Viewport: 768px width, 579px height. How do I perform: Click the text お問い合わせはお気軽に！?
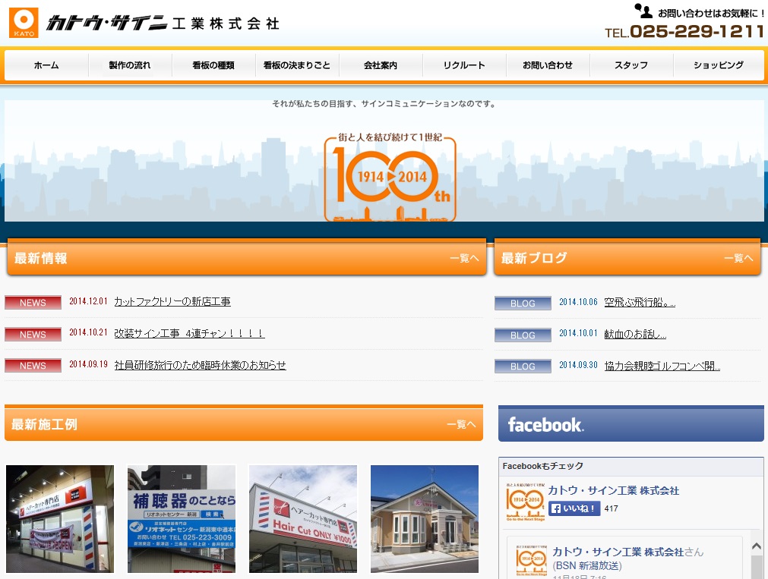711,13
